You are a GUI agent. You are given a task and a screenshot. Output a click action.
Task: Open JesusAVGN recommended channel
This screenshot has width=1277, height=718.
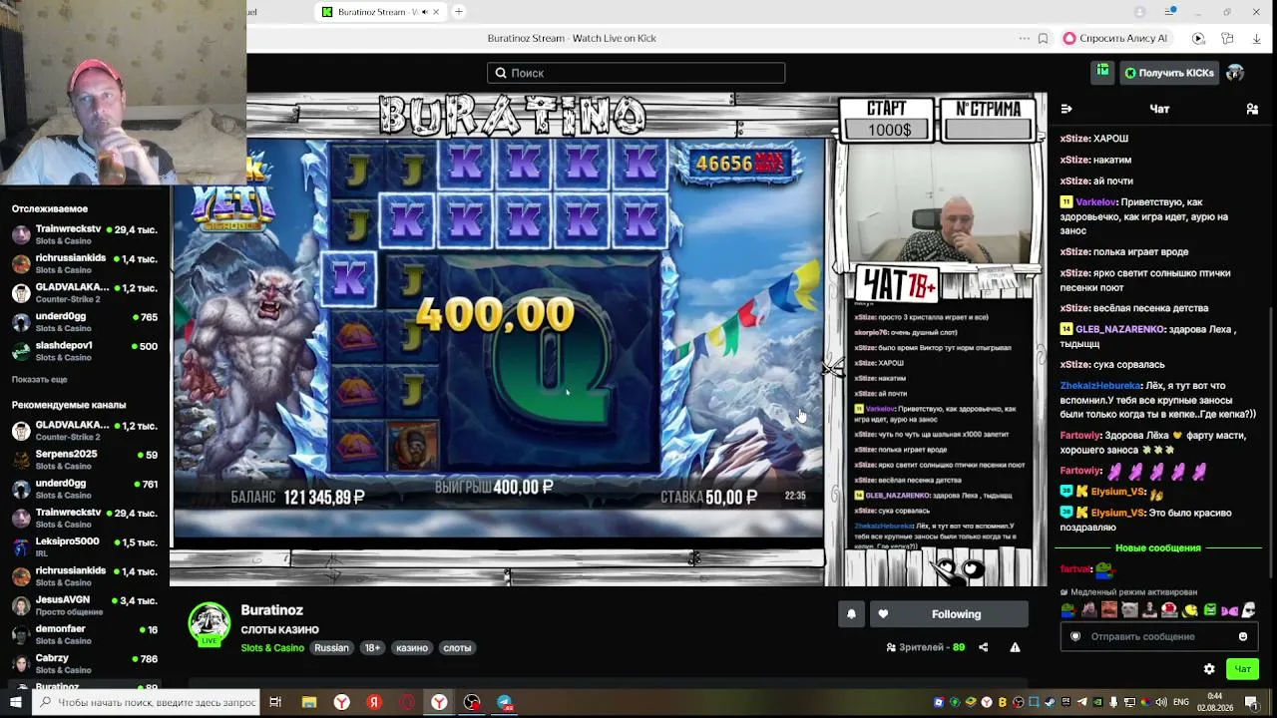(x=85, y=605)
